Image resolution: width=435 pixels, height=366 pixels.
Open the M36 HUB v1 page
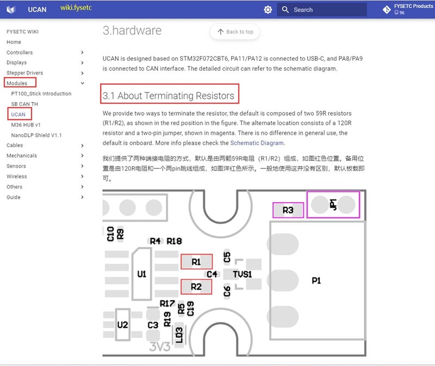pos(26,125)
